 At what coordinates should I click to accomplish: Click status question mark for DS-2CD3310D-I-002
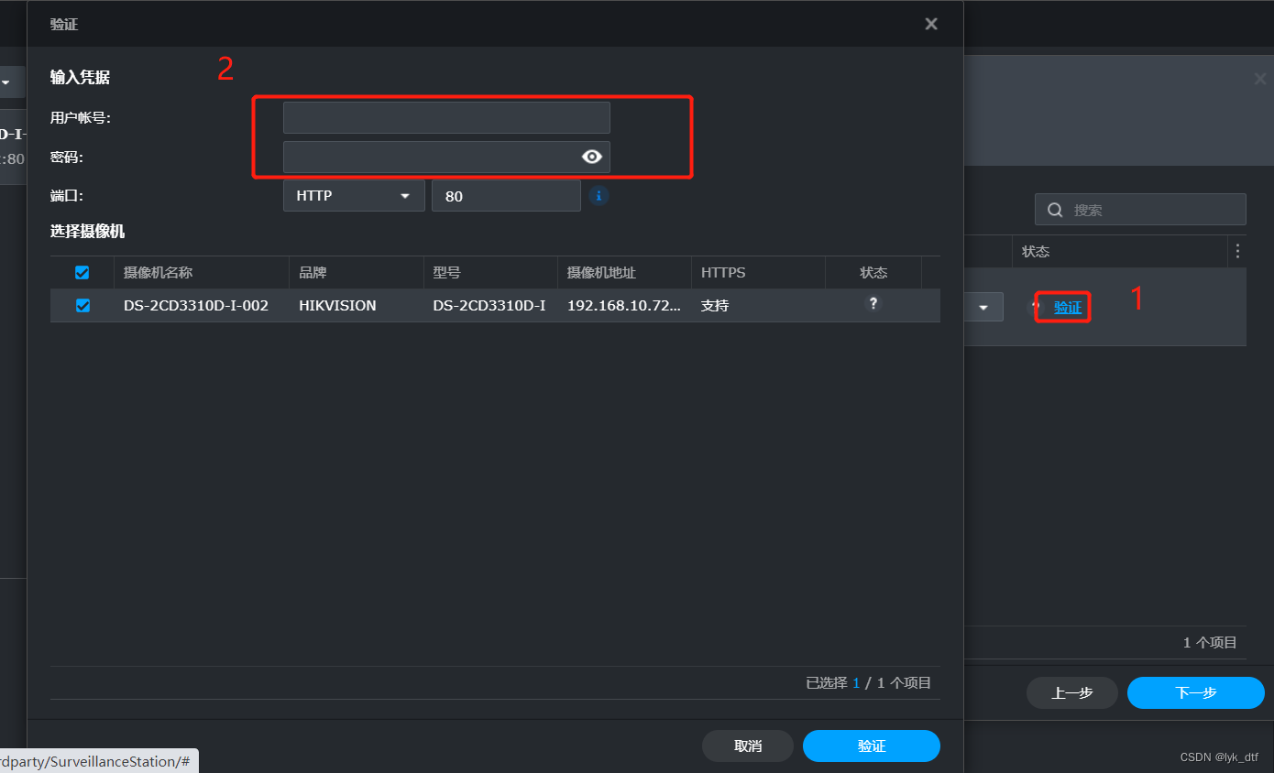click(873, 304)
